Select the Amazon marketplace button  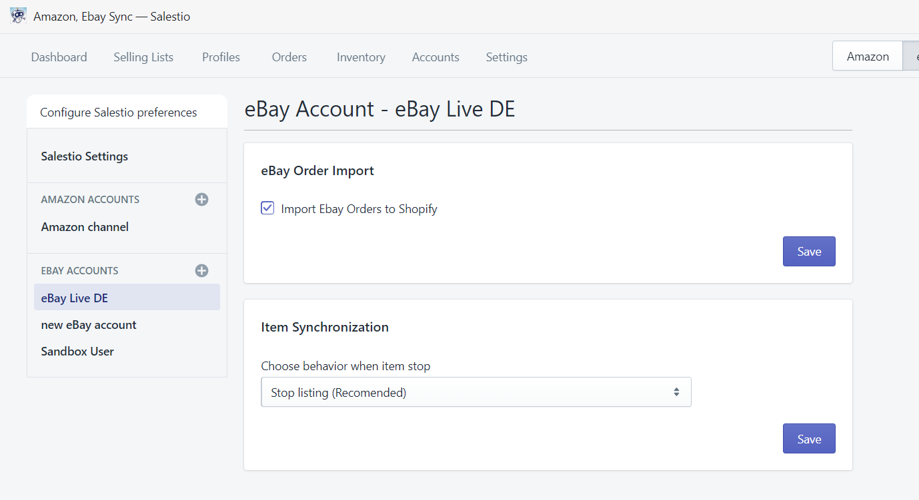[868, 57]
